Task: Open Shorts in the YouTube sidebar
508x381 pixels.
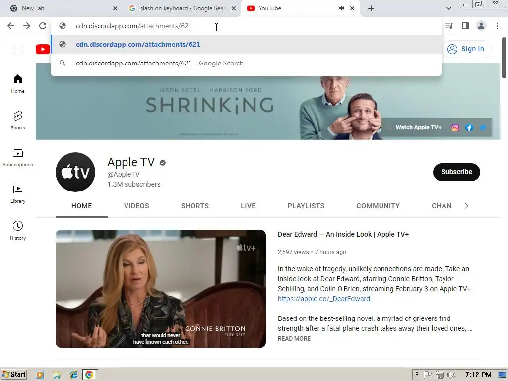Action: (x=18, y=121)
